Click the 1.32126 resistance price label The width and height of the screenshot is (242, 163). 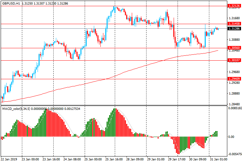[x=234, y=6]
